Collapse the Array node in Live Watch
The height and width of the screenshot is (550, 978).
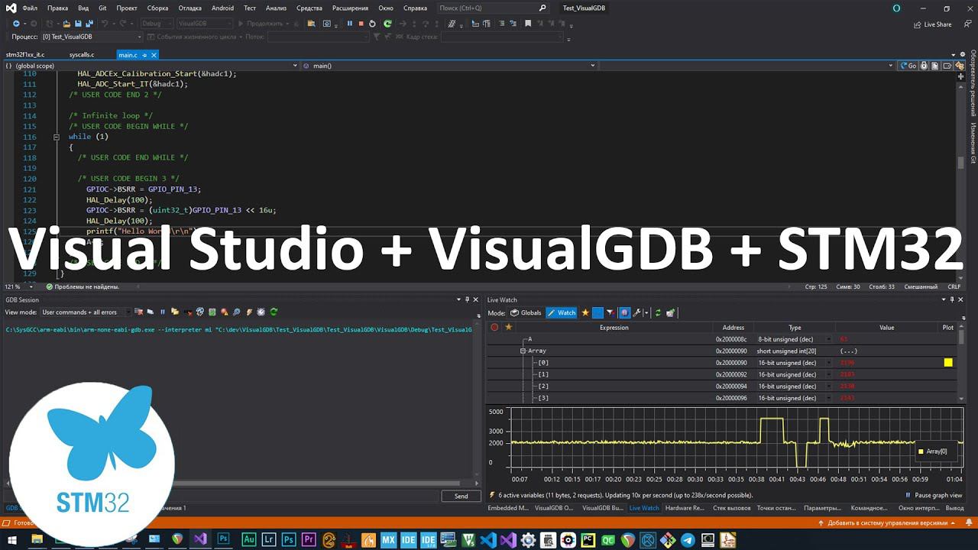pyautogui.click(x=523, y=351)
